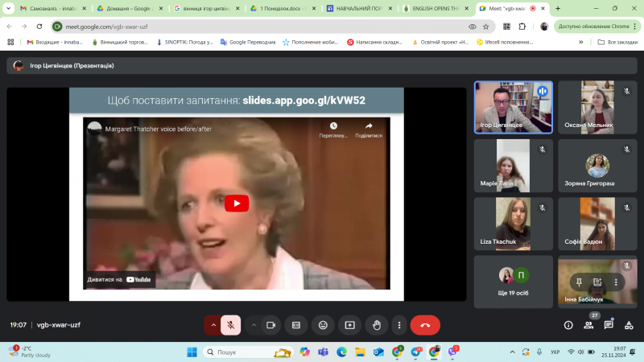The image size is (644, 362).
Task: Bookmark this page with star icon
Action: [486, 27]
